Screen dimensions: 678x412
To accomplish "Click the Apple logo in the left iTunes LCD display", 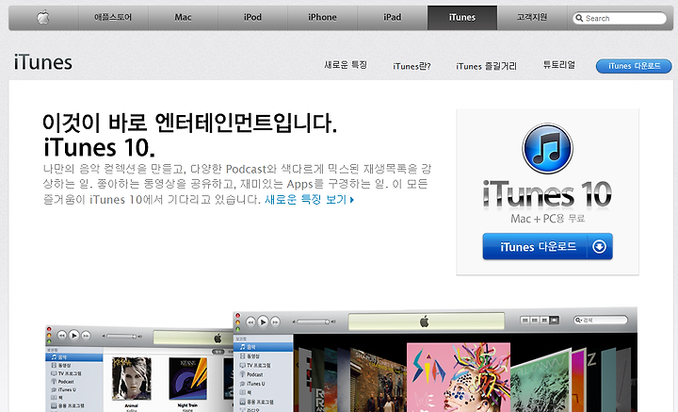I will coord(218,338).
